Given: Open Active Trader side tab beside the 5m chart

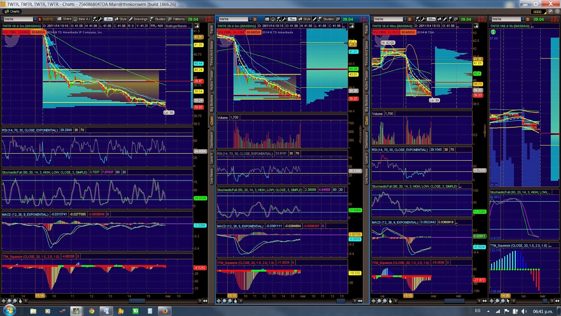Looking at the screenshot, I should coord(366,80).
